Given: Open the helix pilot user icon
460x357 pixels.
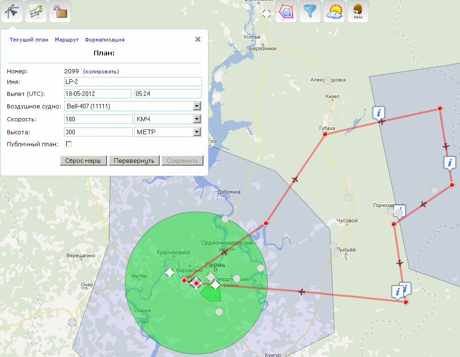Looking at the screenshot, I should [x=358, y=12].
